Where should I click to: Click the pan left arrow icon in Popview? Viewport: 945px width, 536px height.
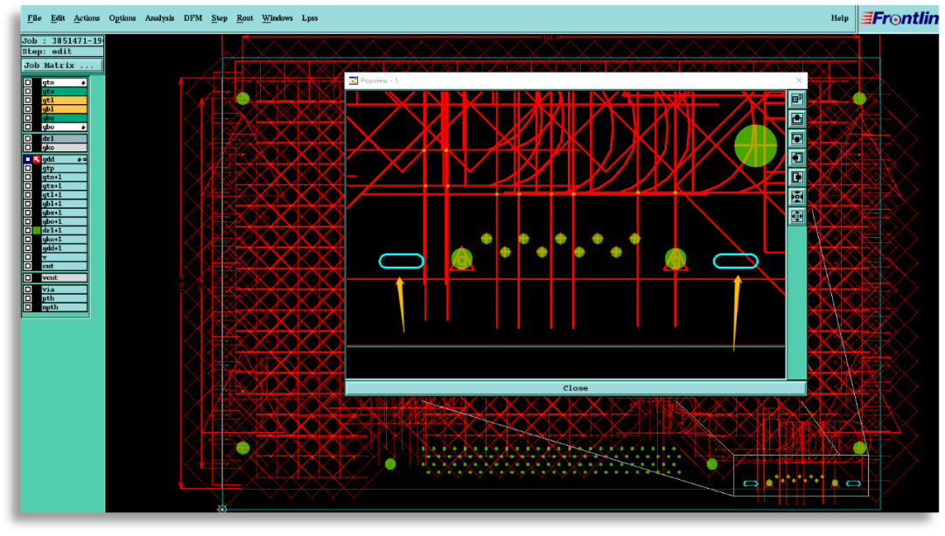[x=797, y=158]
